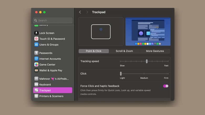Click the Search field in sidebar
The height and width of the screenshot is (115, 205).
pos(53,20)
